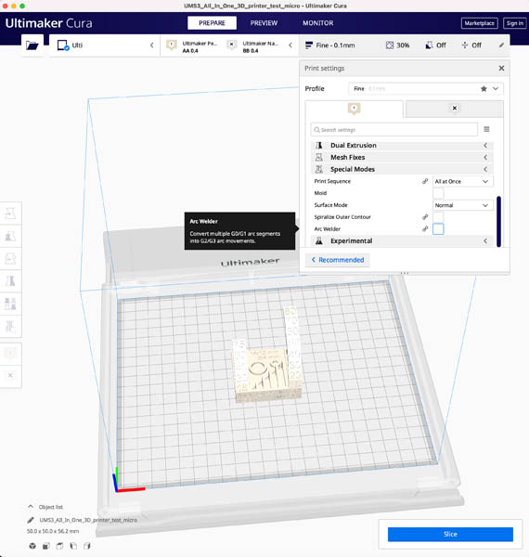Open Per Model Settings tool

(10, 304)
